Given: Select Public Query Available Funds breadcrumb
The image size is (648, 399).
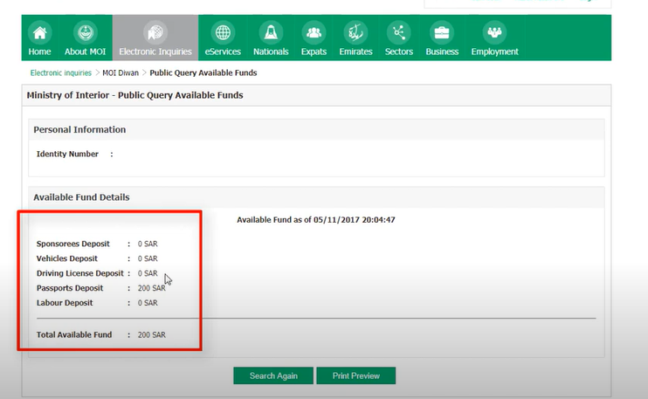Looking at the screenshot, I should pos(203,72).
